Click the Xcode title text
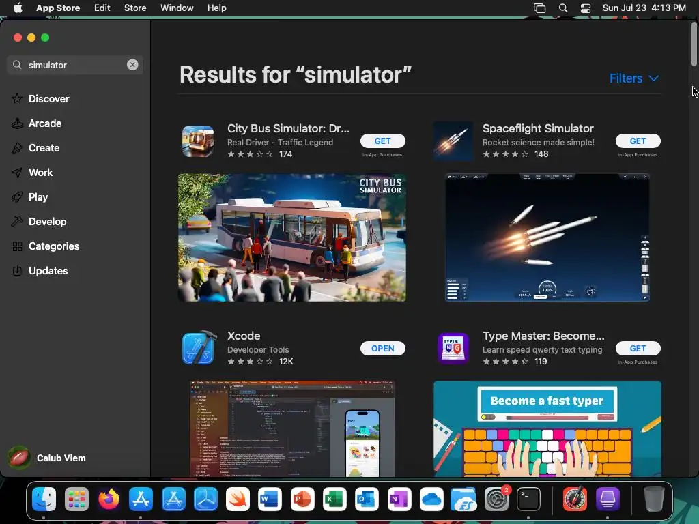This screenshot has height=524, width=699. pyautogui.click(x=244, y=336)
